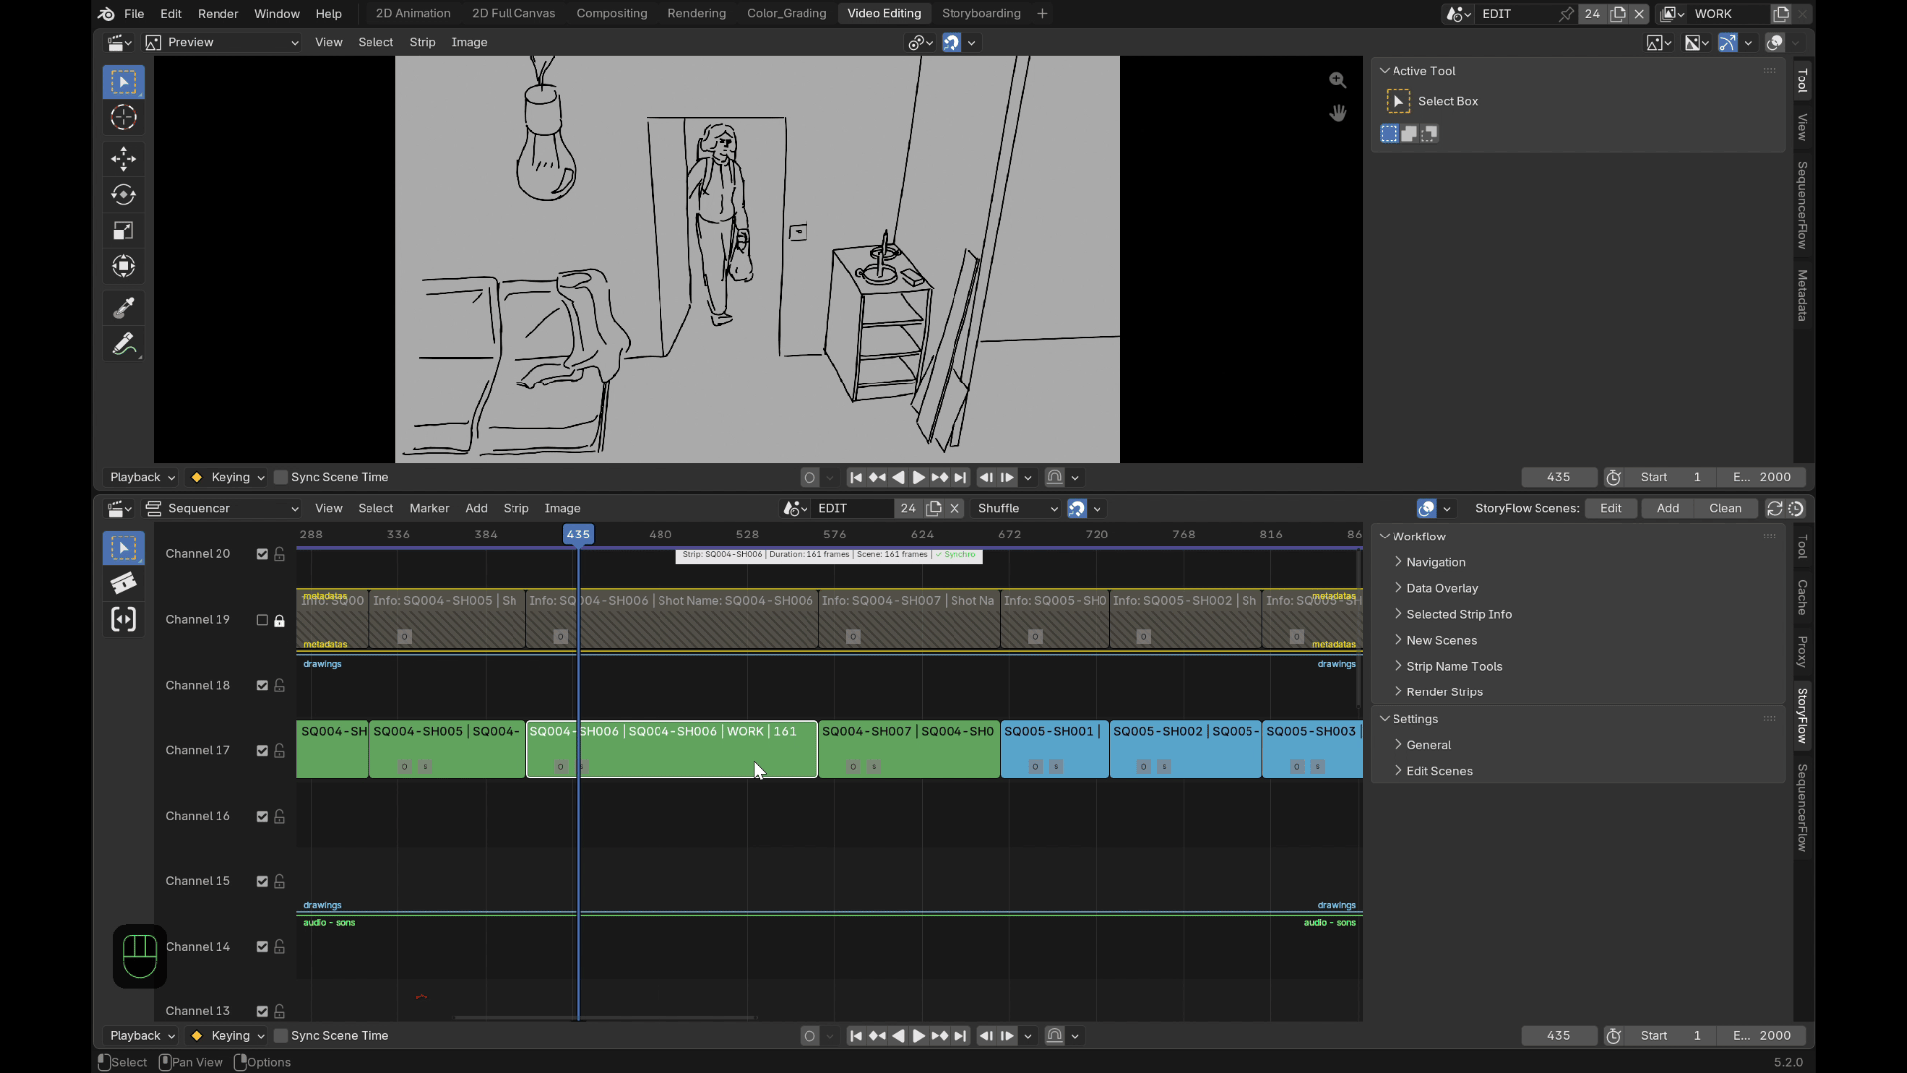Select the Annotate pencil tool
This screenshot has height=1073, width=1907.
[123, 344]
